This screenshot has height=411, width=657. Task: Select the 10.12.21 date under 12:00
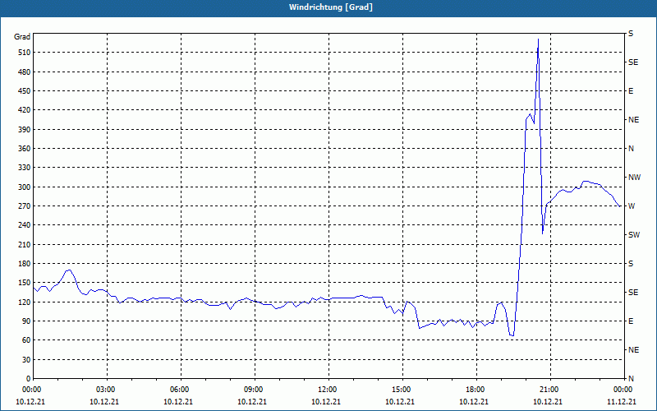pyautogui.click(x=325, y=401)
